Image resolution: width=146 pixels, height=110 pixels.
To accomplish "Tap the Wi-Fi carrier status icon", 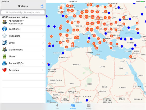I will click(x=8, y=2).
